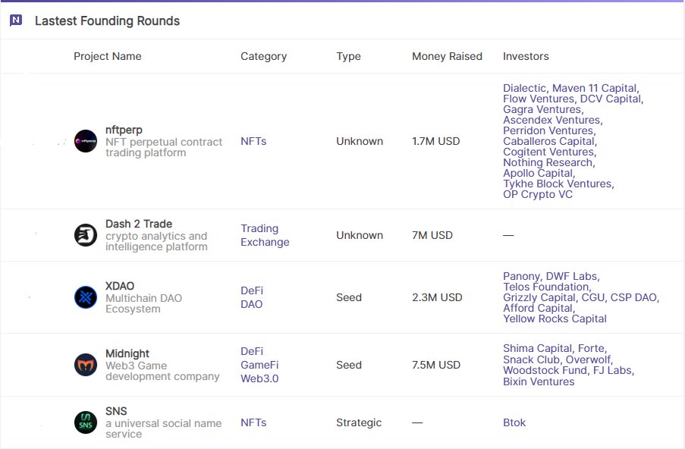Screen dimensions: 685x449
Task: Open the Midnight project name
Action: (127, 353)
